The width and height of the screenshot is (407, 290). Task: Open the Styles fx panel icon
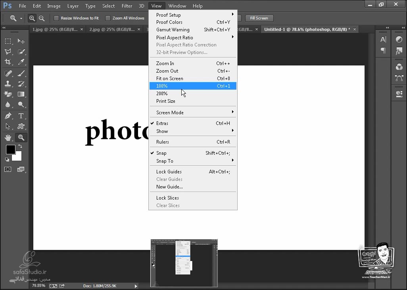[x=399, y=51]
